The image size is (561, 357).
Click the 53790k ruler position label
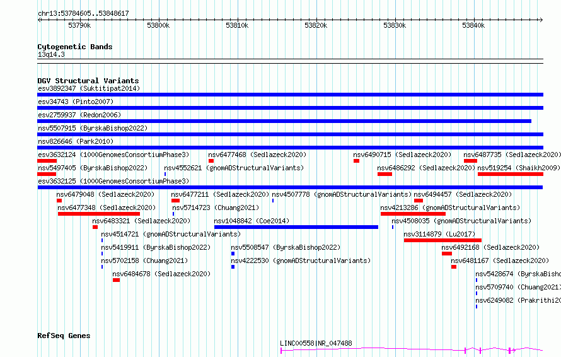coord(79,25)
